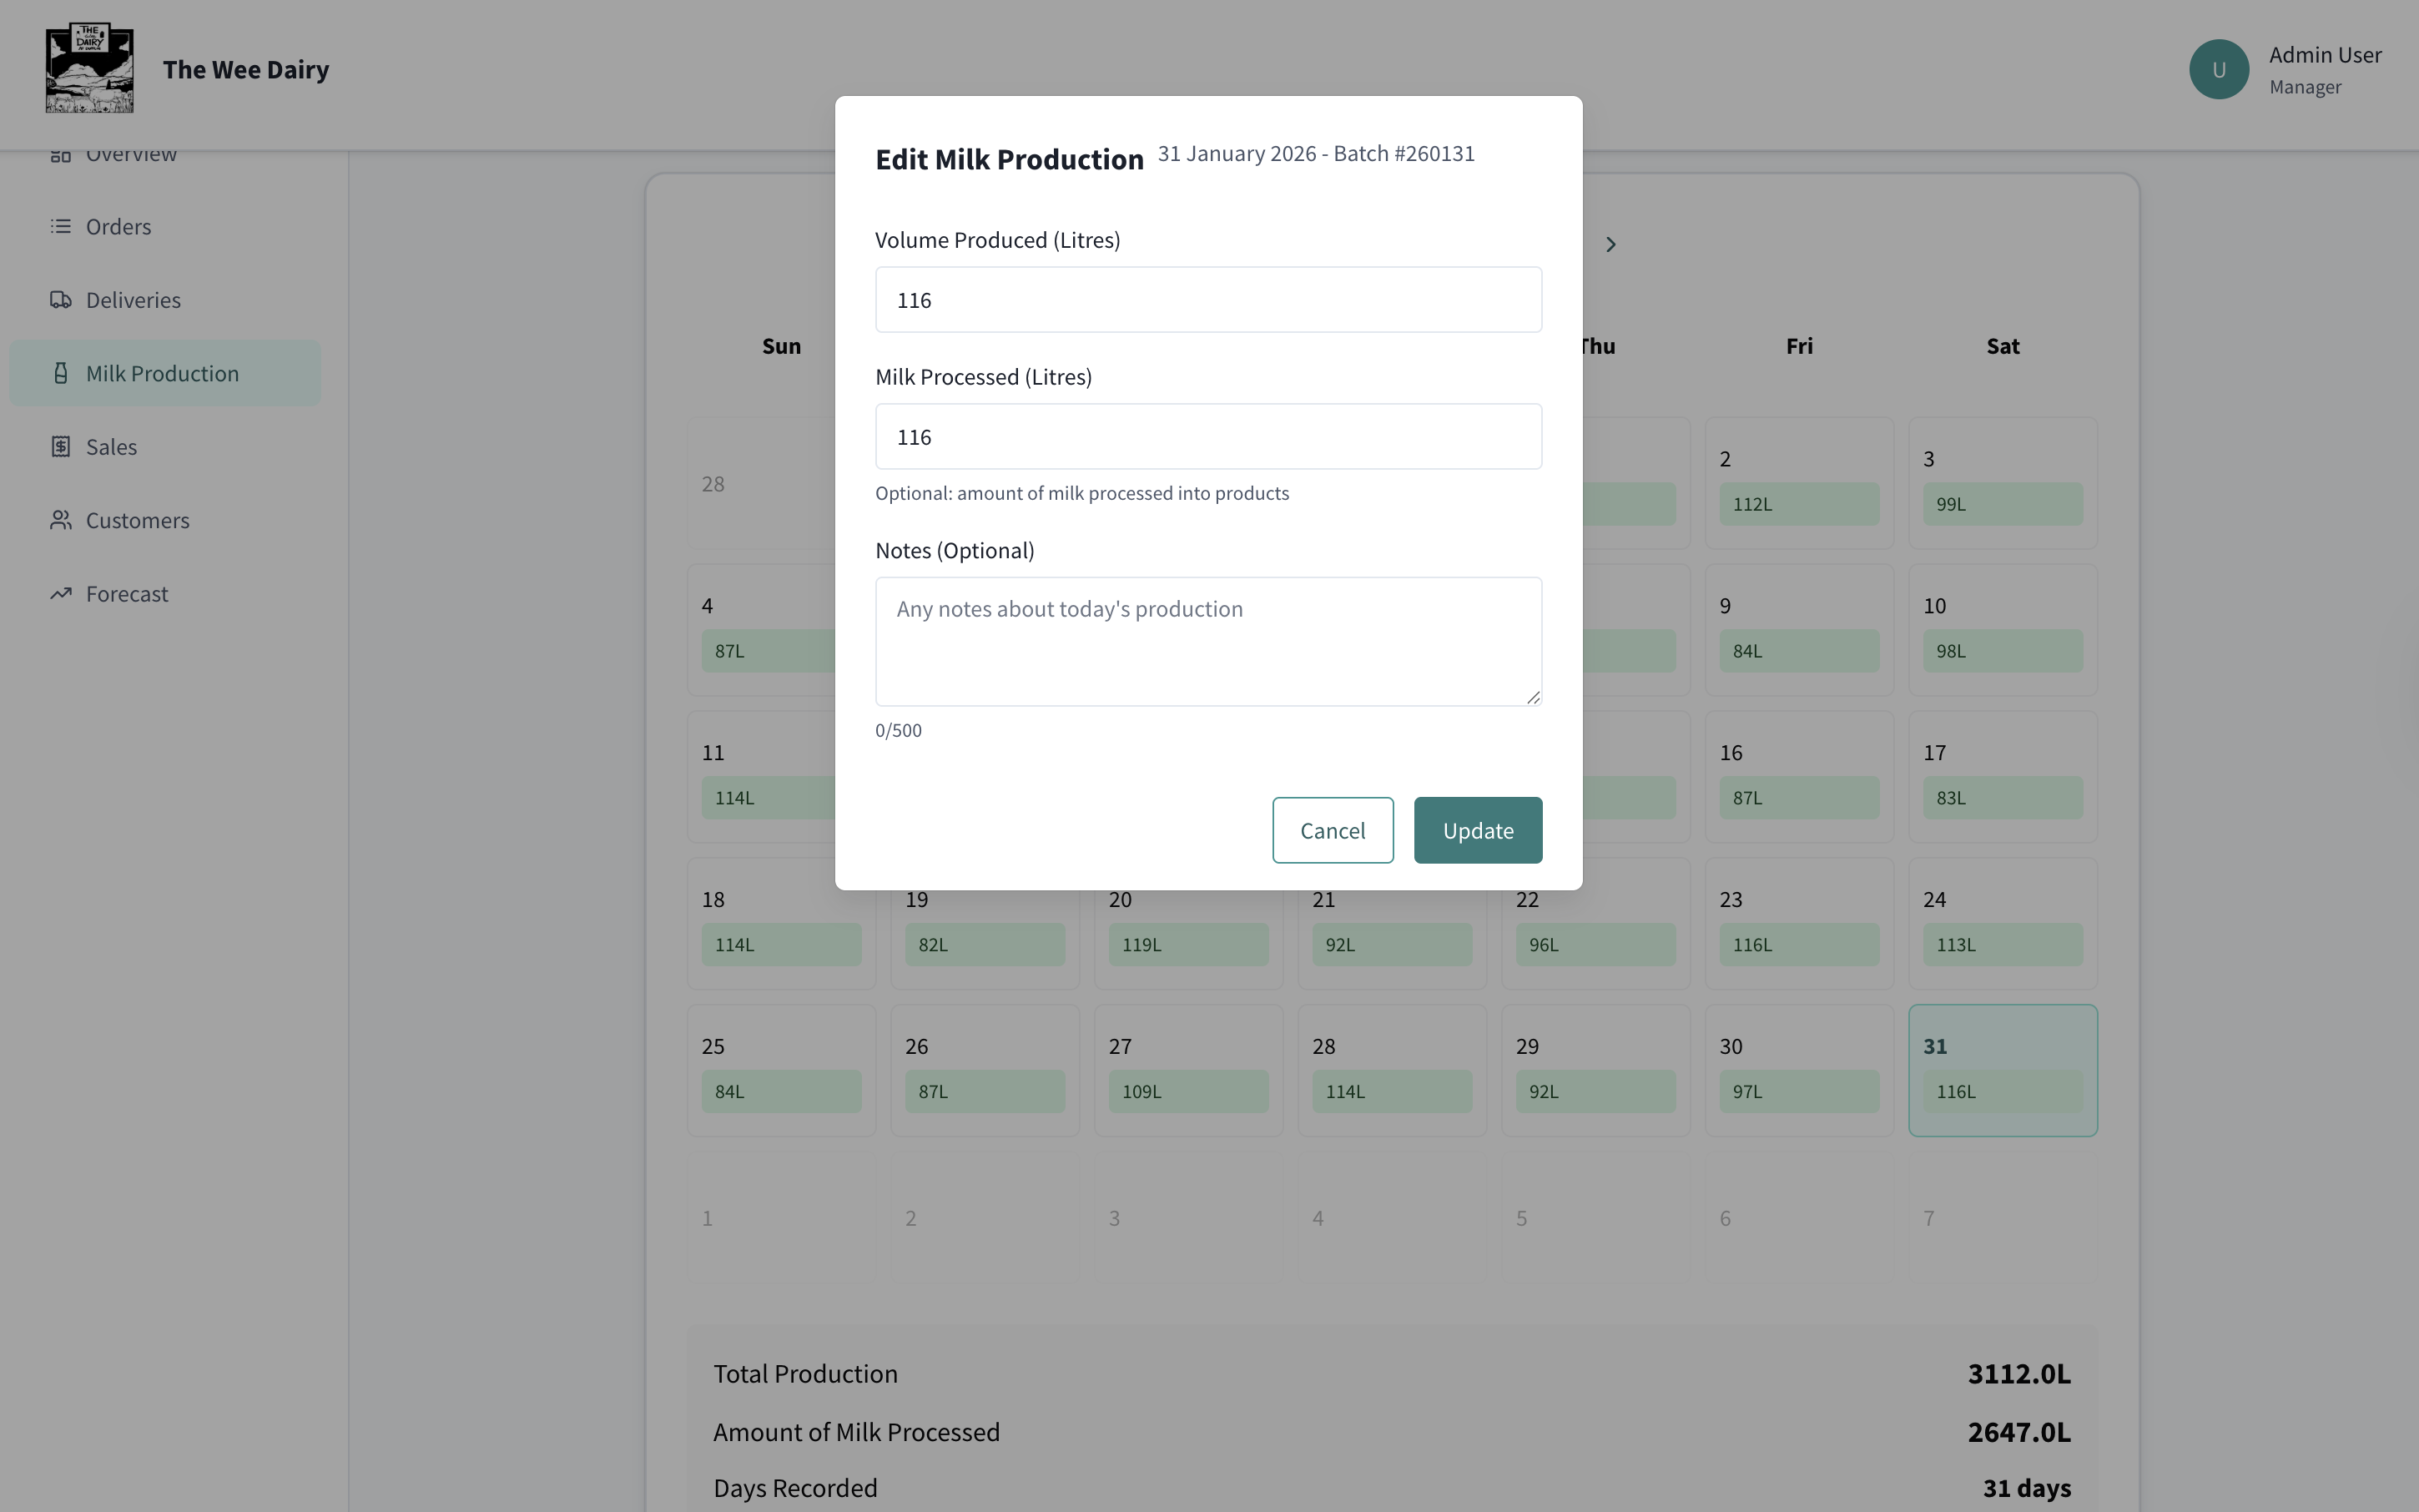Select the Forecast sidebar label

click(x=127, y=594)
